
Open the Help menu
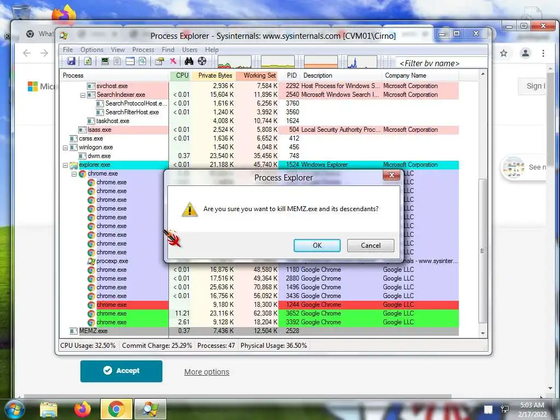click(x=212, y=50)
